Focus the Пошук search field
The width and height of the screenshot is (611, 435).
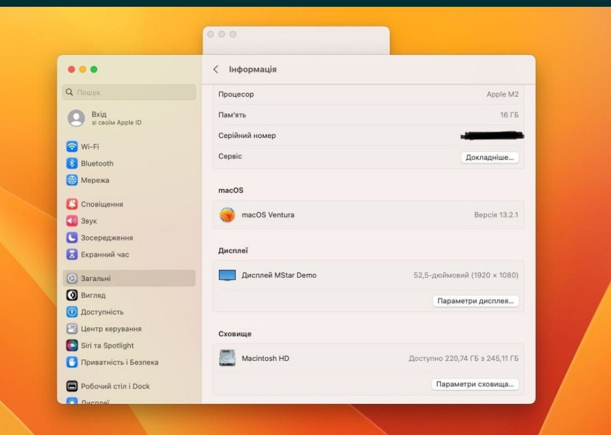point(130,93)
